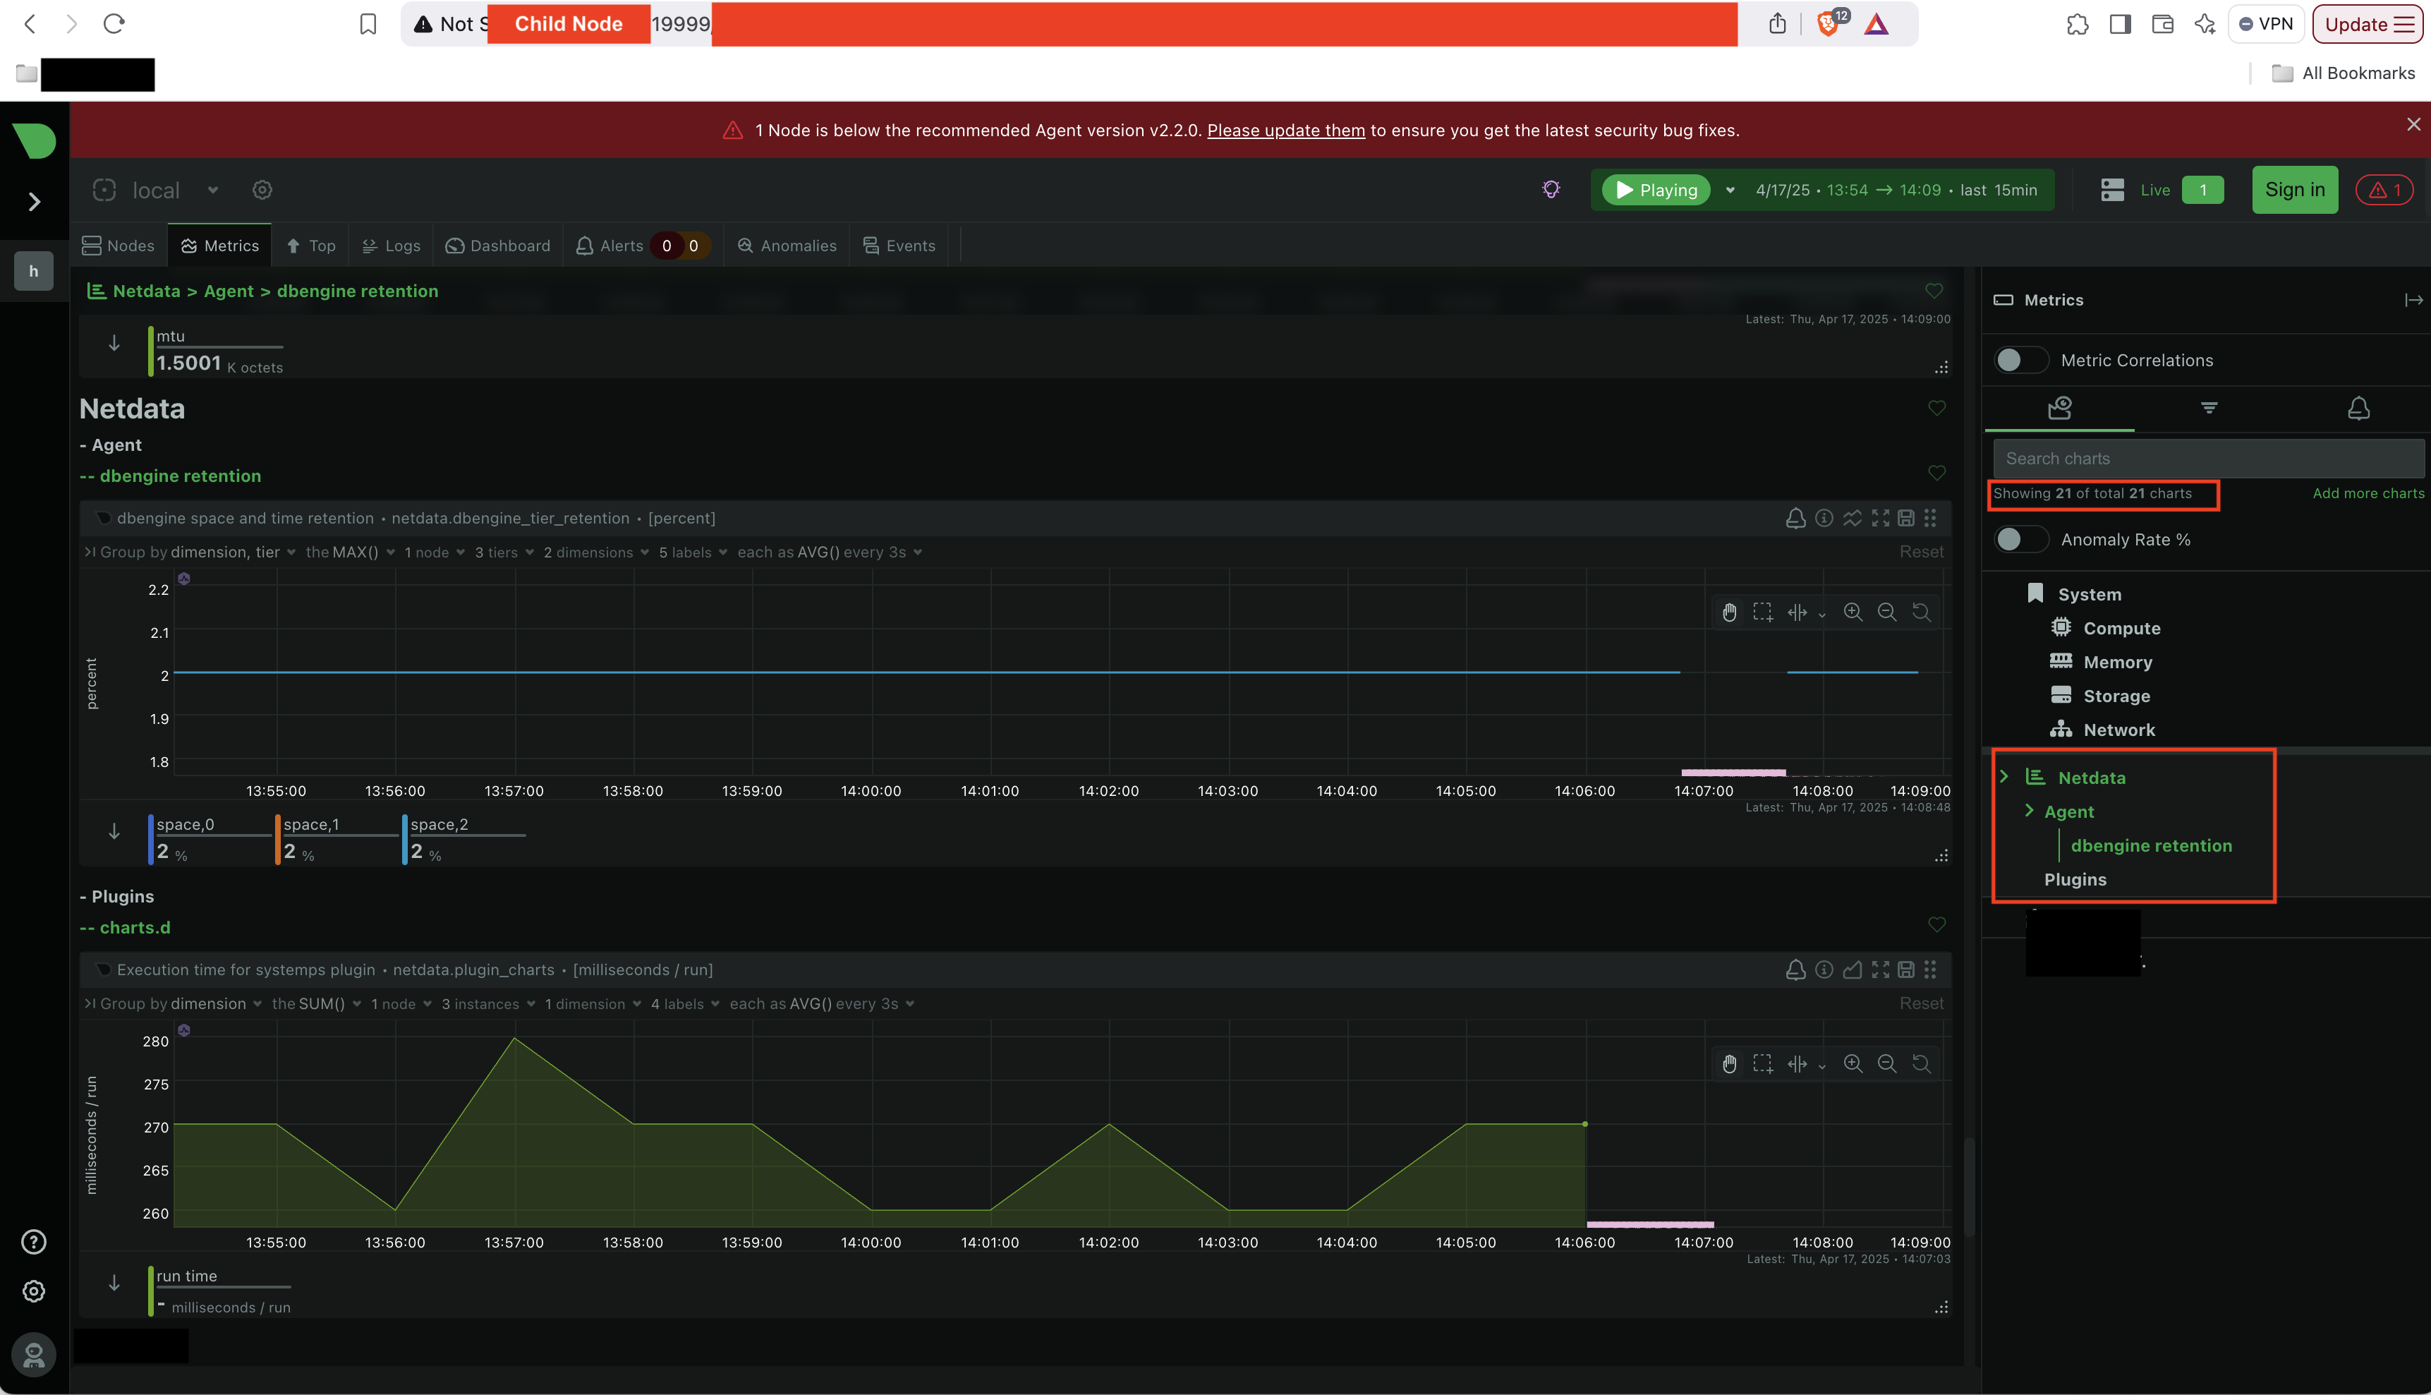Select Plugins in the metrics tree
The image size is (2431, 1395).
click(2075, 879)
